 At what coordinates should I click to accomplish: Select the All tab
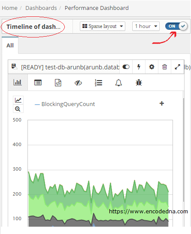(x=10, y=45)
